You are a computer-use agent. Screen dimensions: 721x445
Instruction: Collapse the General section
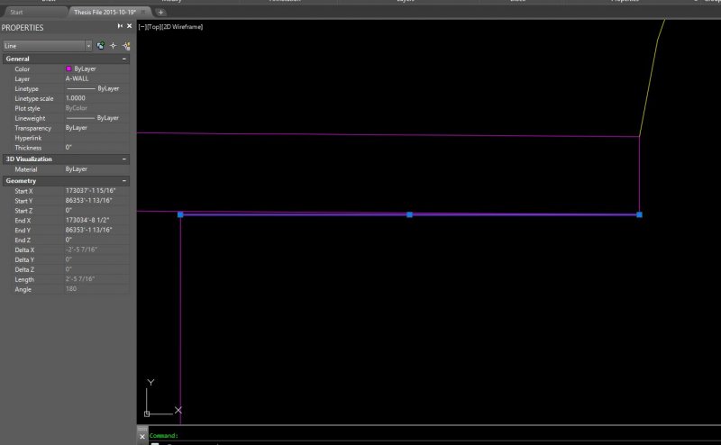tap(123, 59)
